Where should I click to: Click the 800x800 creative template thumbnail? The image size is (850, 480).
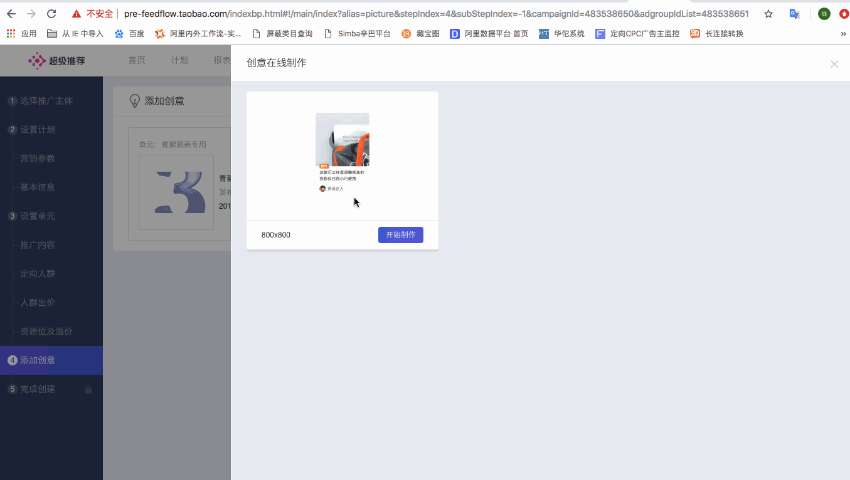pyautogui.click(x=343, y=153)
